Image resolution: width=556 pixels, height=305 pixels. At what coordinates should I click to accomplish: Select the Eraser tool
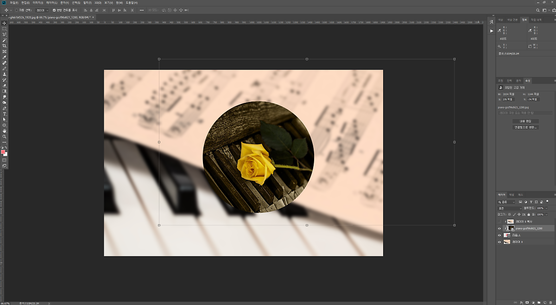coord(5,85)
